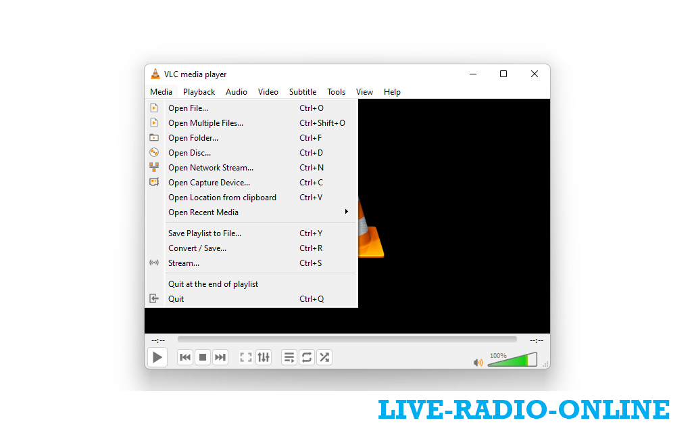This screenshot has width=692, height=433.
Task: Show extended settings equalizer icon
Action: pos(264,357)
